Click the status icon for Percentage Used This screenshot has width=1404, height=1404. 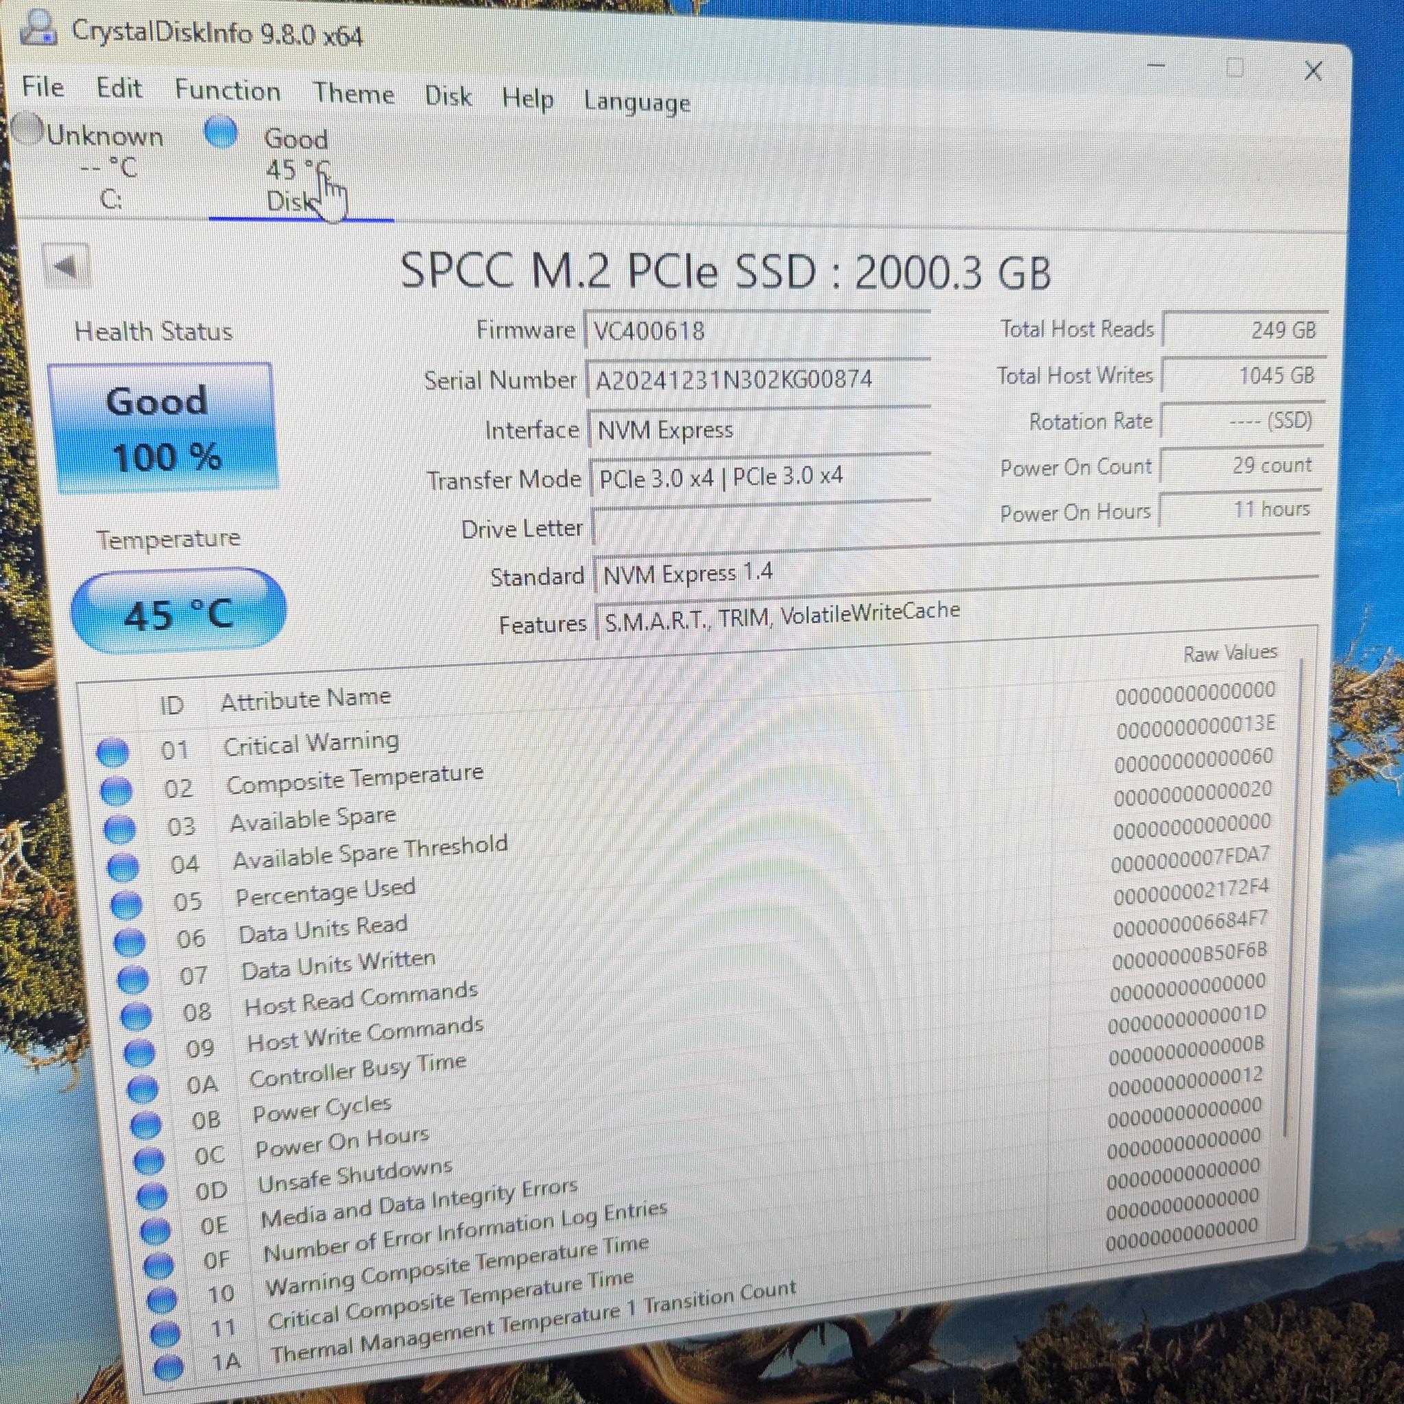tap(126, 904)
